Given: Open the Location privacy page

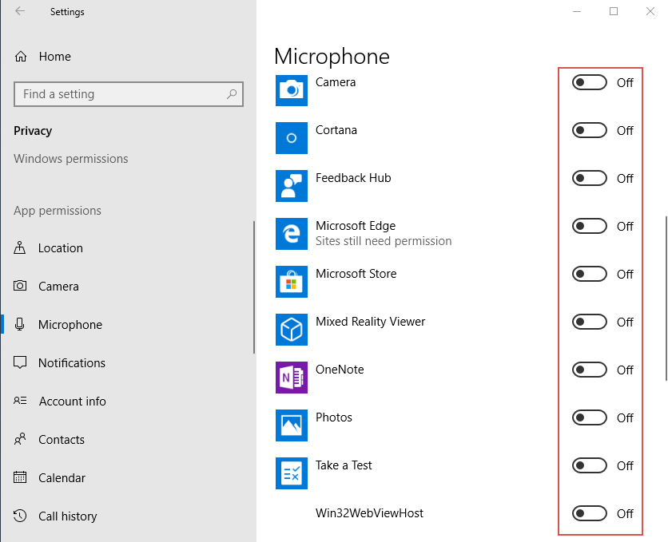Looking at the screenshot, I should click(128, 248).
